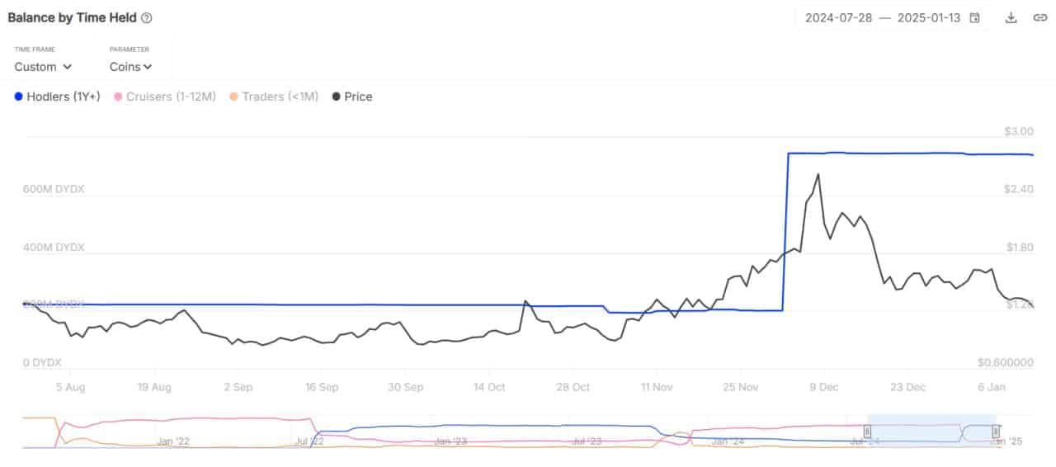Click the Jan '22 point in navigator
The width and height of the screenshot is (1056, 467).
(x=174, y=442)
